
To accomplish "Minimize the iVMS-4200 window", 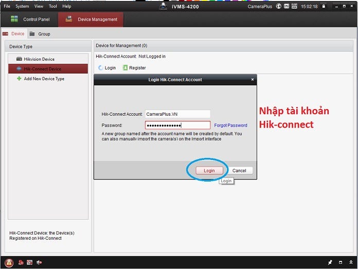I will (x=336, y=6).
